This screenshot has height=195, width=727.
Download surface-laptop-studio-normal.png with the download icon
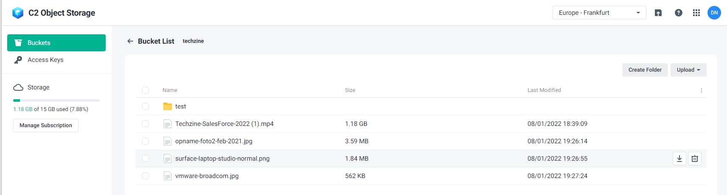click(679, 159)
